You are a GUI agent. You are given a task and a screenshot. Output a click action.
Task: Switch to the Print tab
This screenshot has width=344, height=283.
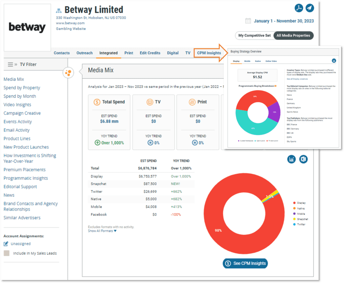coord(129,53)
